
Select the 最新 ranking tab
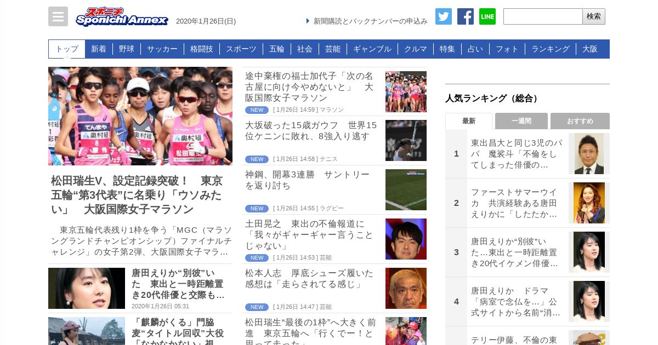[469, 121]
